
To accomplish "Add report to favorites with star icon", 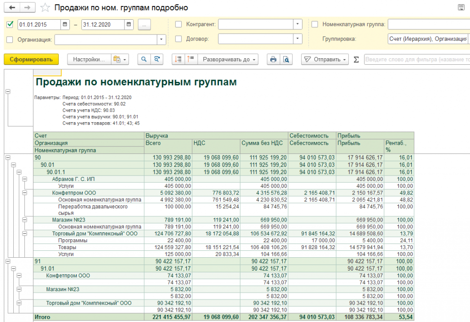I will coord(45,8).
